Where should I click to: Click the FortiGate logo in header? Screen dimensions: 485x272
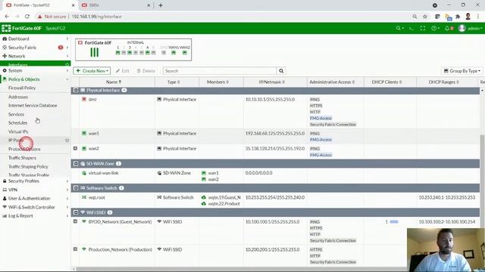tap(22, 28)
